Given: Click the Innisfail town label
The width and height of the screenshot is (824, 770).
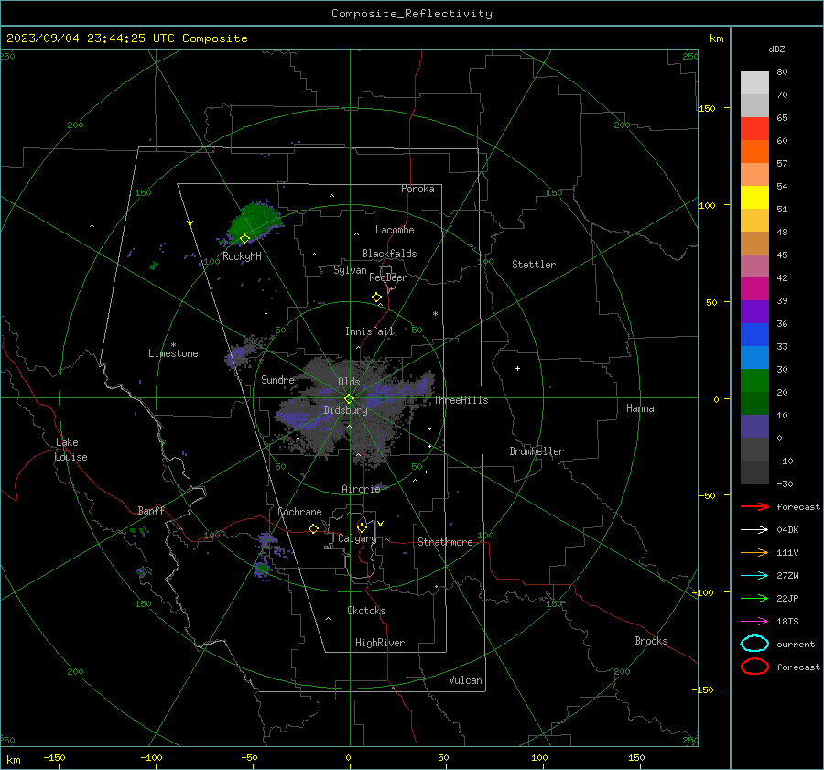Looking at the screenshot, I should coord(370,331).
